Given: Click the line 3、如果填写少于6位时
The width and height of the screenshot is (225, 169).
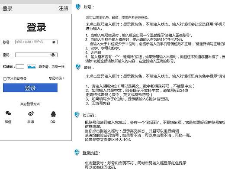Looking at the screenshot, I should 127,99.
